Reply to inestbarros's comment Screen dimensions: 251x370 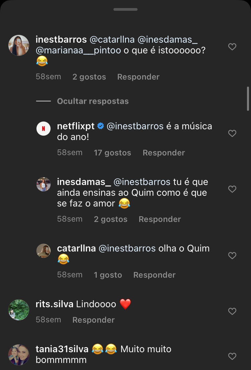(138, 77)
